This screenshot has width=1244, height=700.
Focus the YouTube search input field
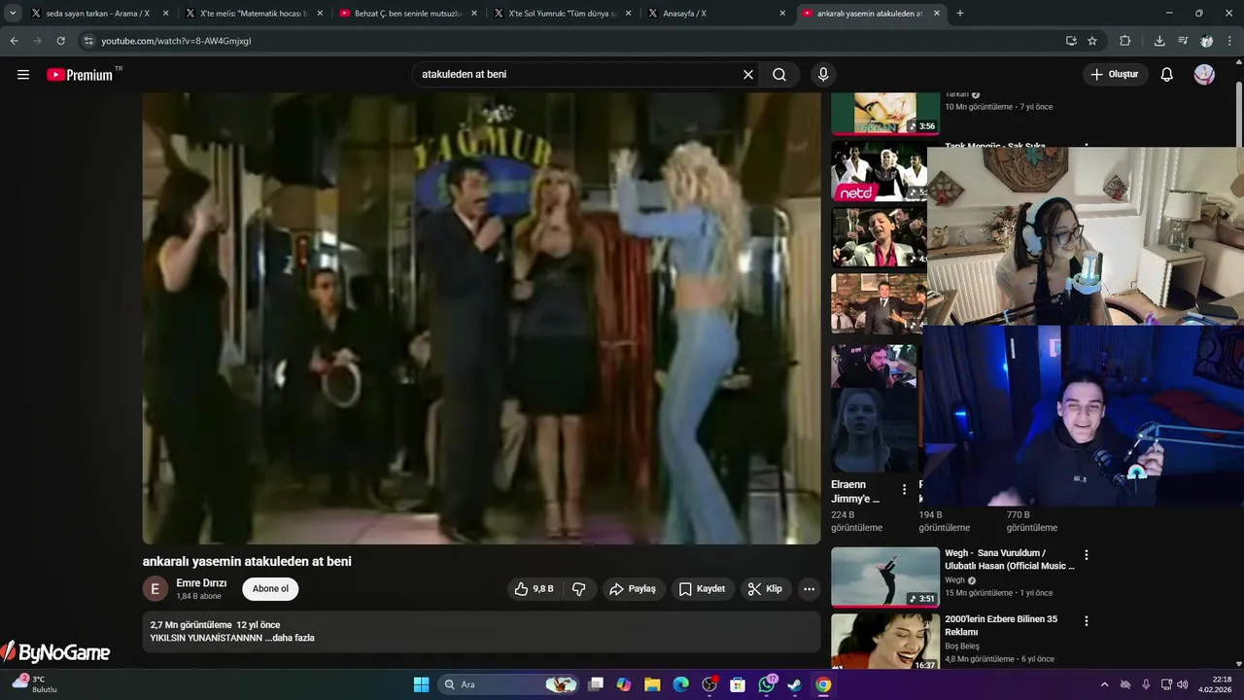pyautogui.click(x=578, y=75)
